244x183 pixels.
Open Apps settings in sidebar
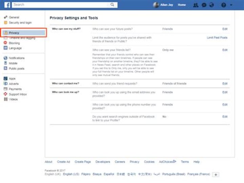click(x=12, y=78)
